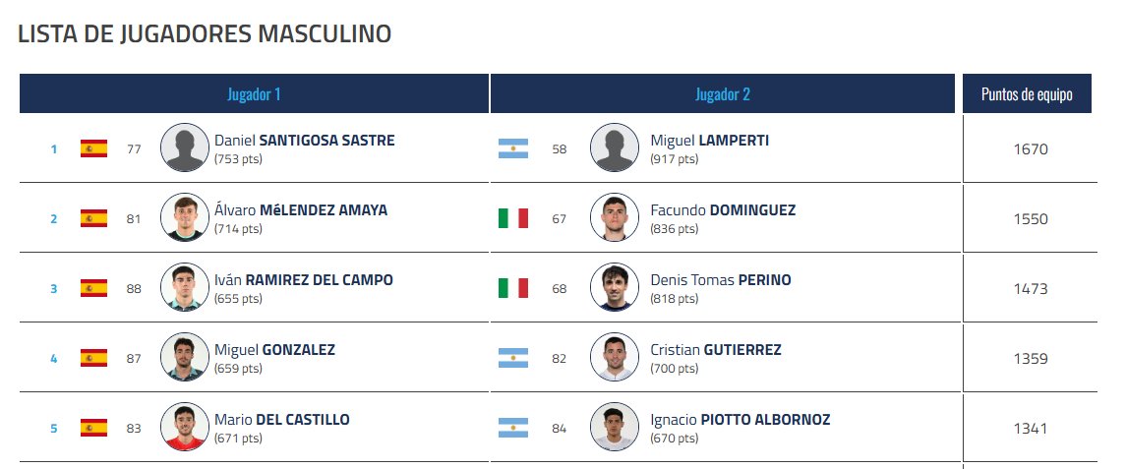Image resolution: width=1126 pixels, height=469 pixels.
Task: Open Ignacio Piotto Albornoz's player link
Action: point(740,420)
